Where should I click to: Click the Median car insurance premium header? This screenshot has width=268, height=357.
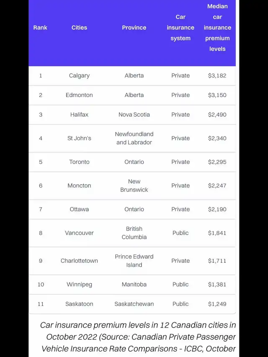(x=217, y=28)
